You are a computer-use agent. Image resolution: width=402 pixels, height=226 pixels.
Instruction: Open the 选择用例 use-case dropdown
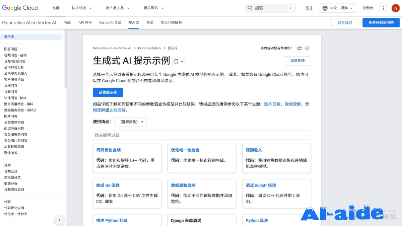coord(130,122)
